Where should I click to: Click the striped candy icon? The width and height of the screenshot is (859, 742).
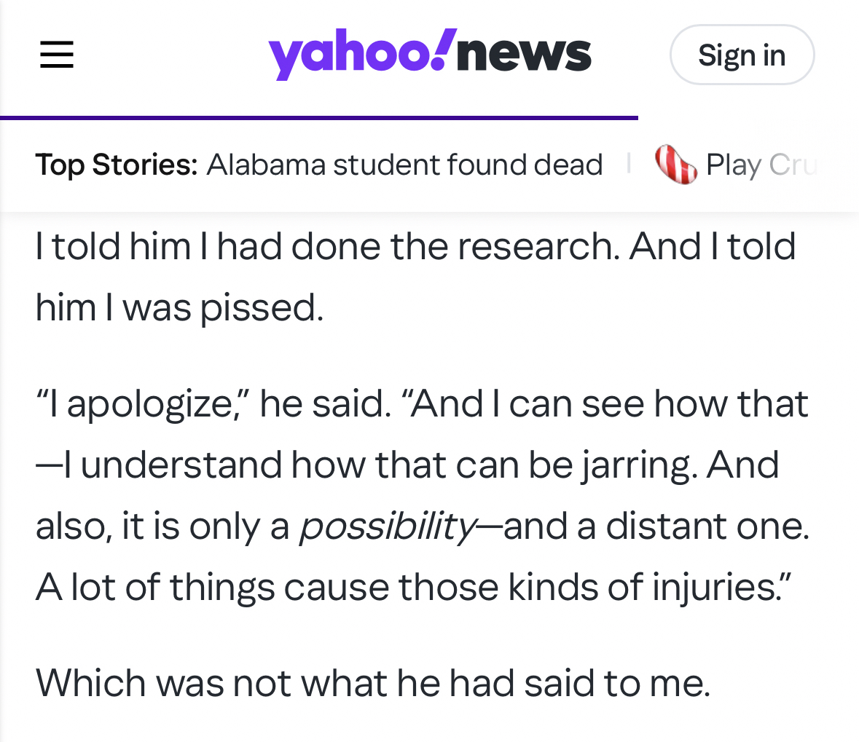coord(675,165)
